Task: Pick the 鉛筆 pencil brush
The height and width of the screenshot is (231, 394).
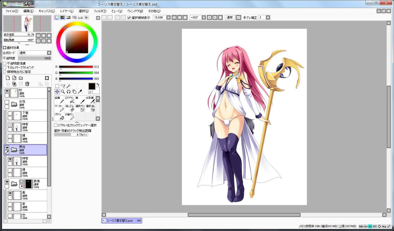Action: (x=59, y=100)
